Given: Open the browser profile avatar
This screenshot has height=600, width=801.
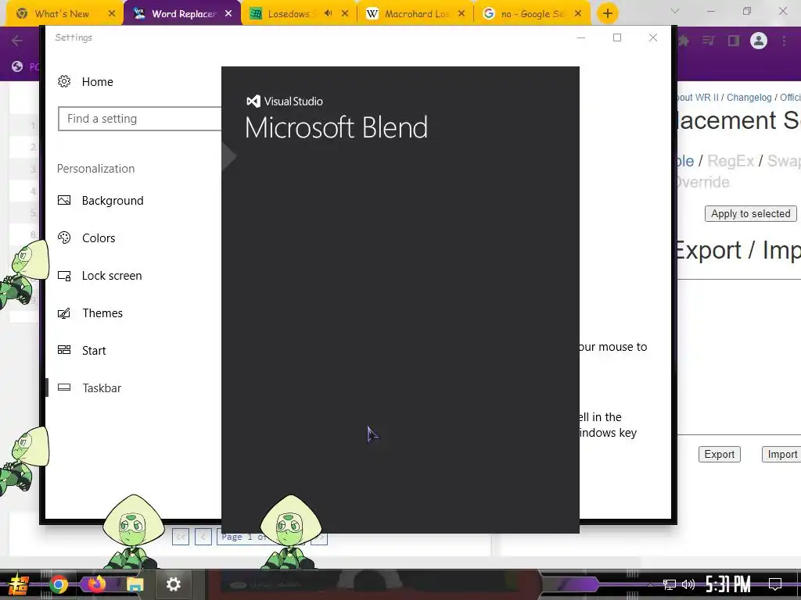Looking at the screenshot, I should click(759, 41).
